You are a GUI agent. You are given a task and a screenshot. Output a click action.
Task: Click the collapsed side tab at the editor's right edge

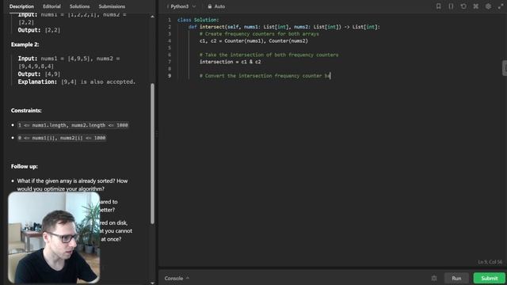pos(505,68)
